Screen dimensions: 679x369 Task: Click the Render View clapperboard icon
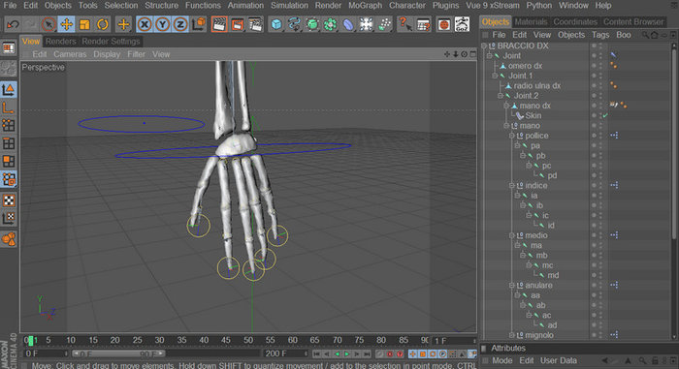click(x=219, y=24)
